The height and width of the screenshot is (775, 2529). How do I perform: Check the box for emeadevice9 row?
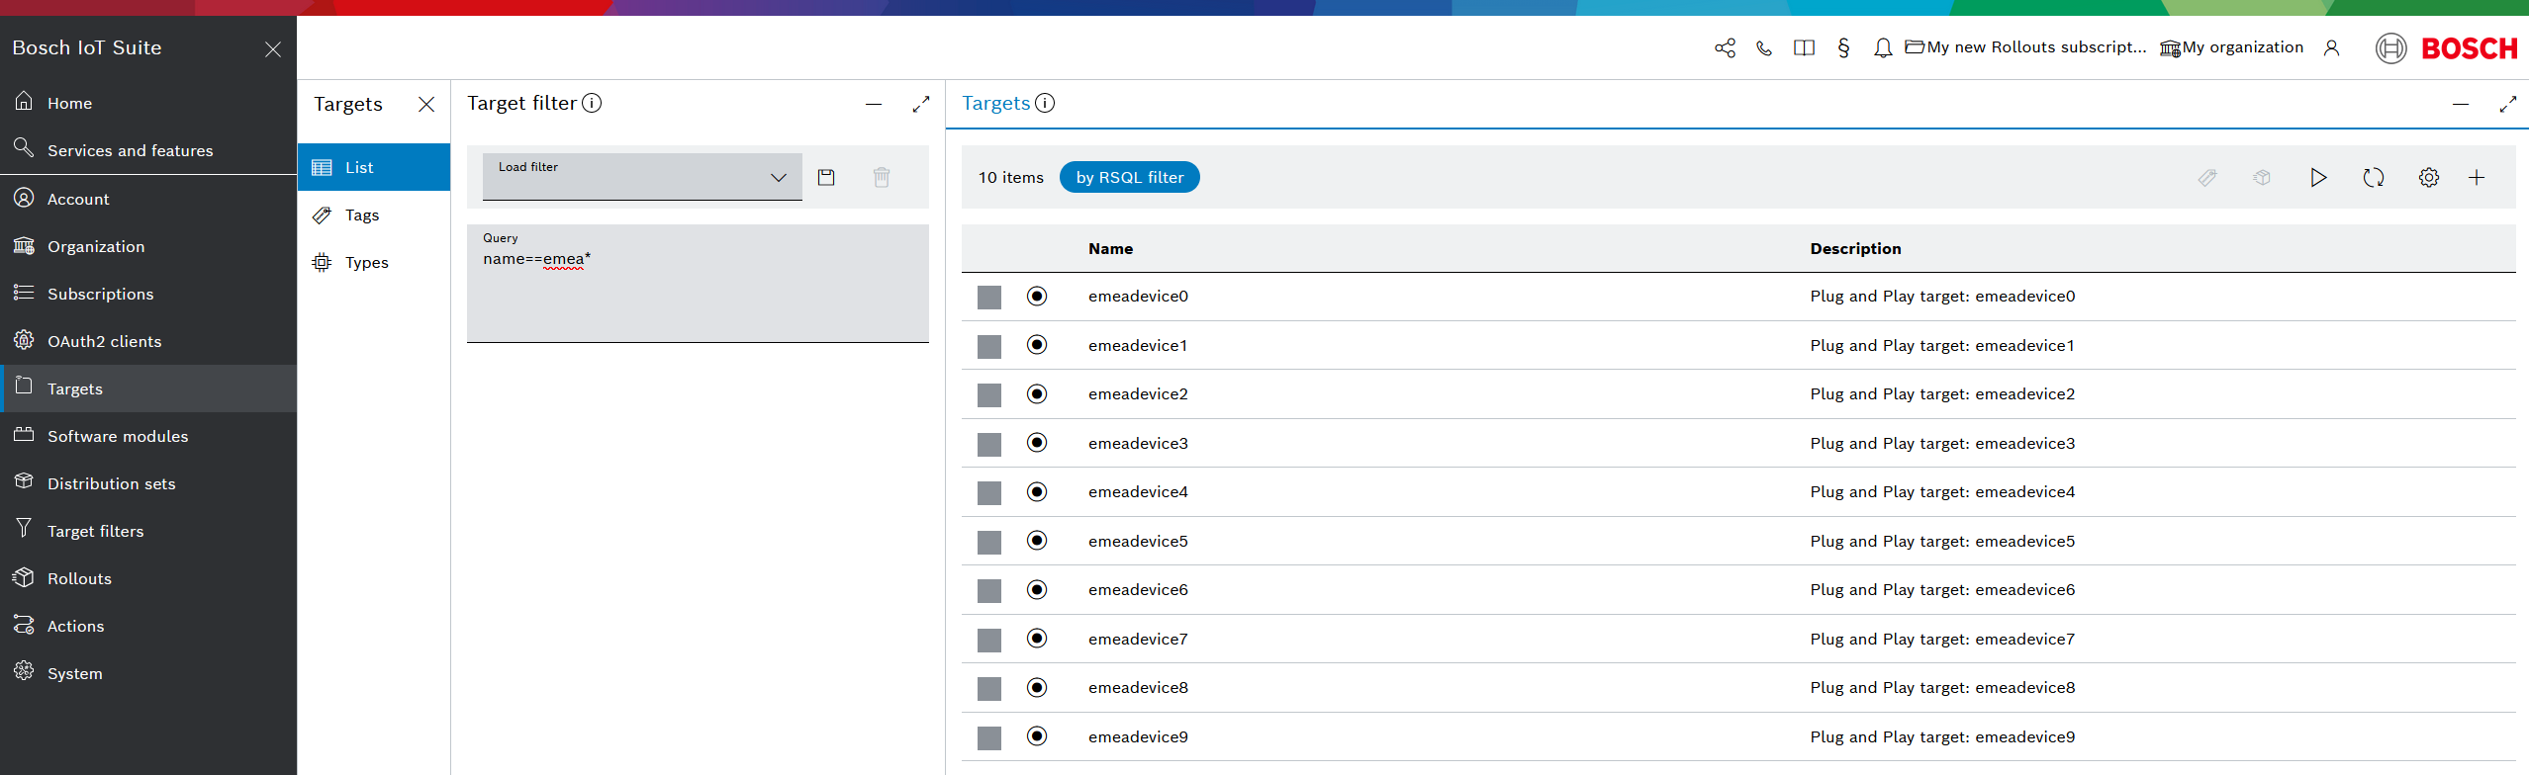(989, 738)
